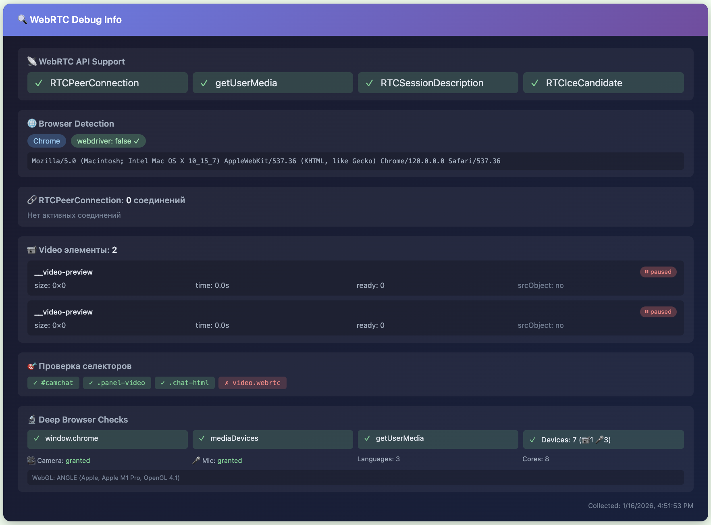The width and height of the screenshot is (711, 525).
Task: Click the second video-preview paused badge
Action: [658, 312]
